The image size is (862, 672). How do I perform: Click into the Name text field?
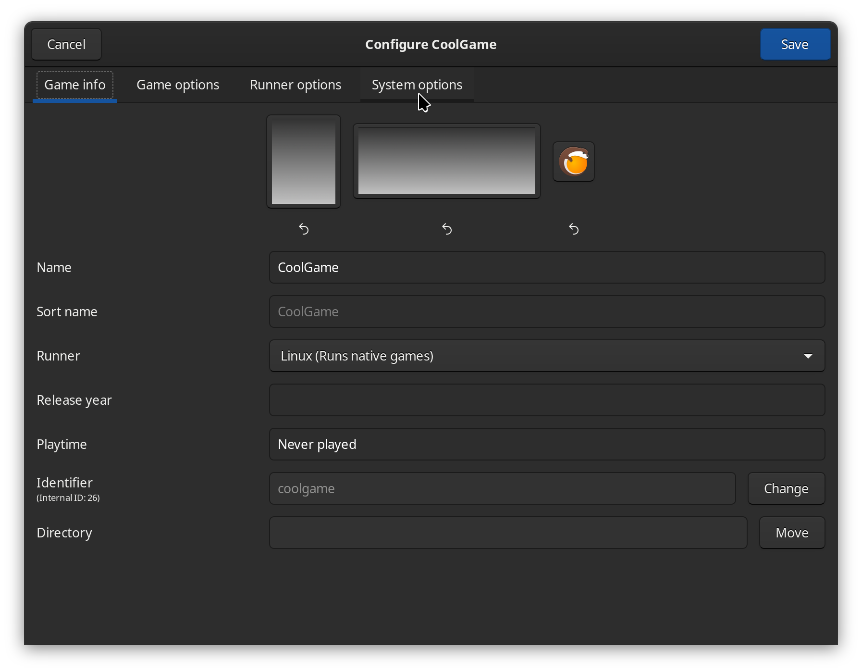(x=547, y=267)
